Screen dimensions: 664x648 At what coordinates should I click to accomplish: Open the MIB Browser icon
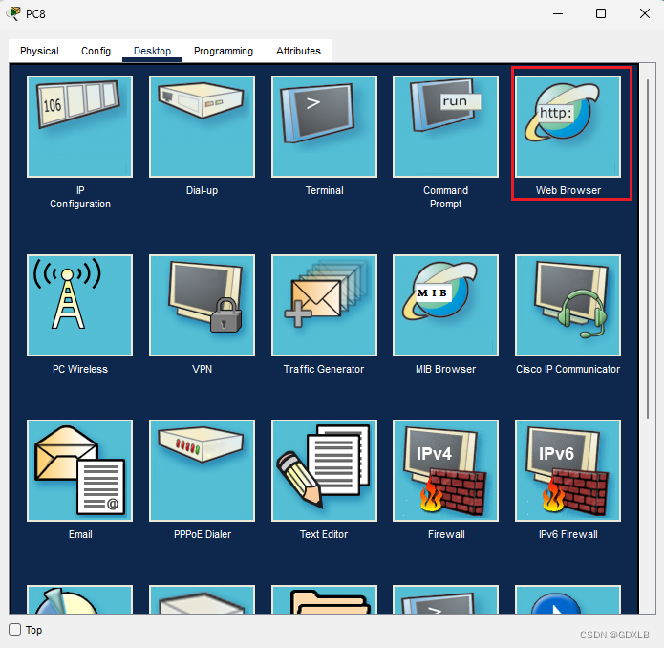point(445,305)
